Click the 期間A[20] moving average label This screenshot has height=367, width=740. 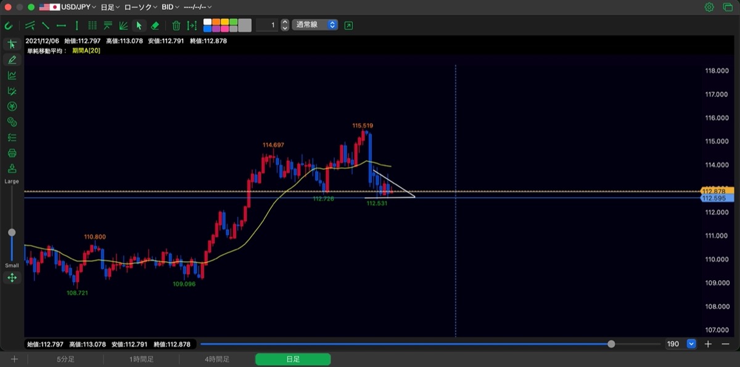point(86,50)
